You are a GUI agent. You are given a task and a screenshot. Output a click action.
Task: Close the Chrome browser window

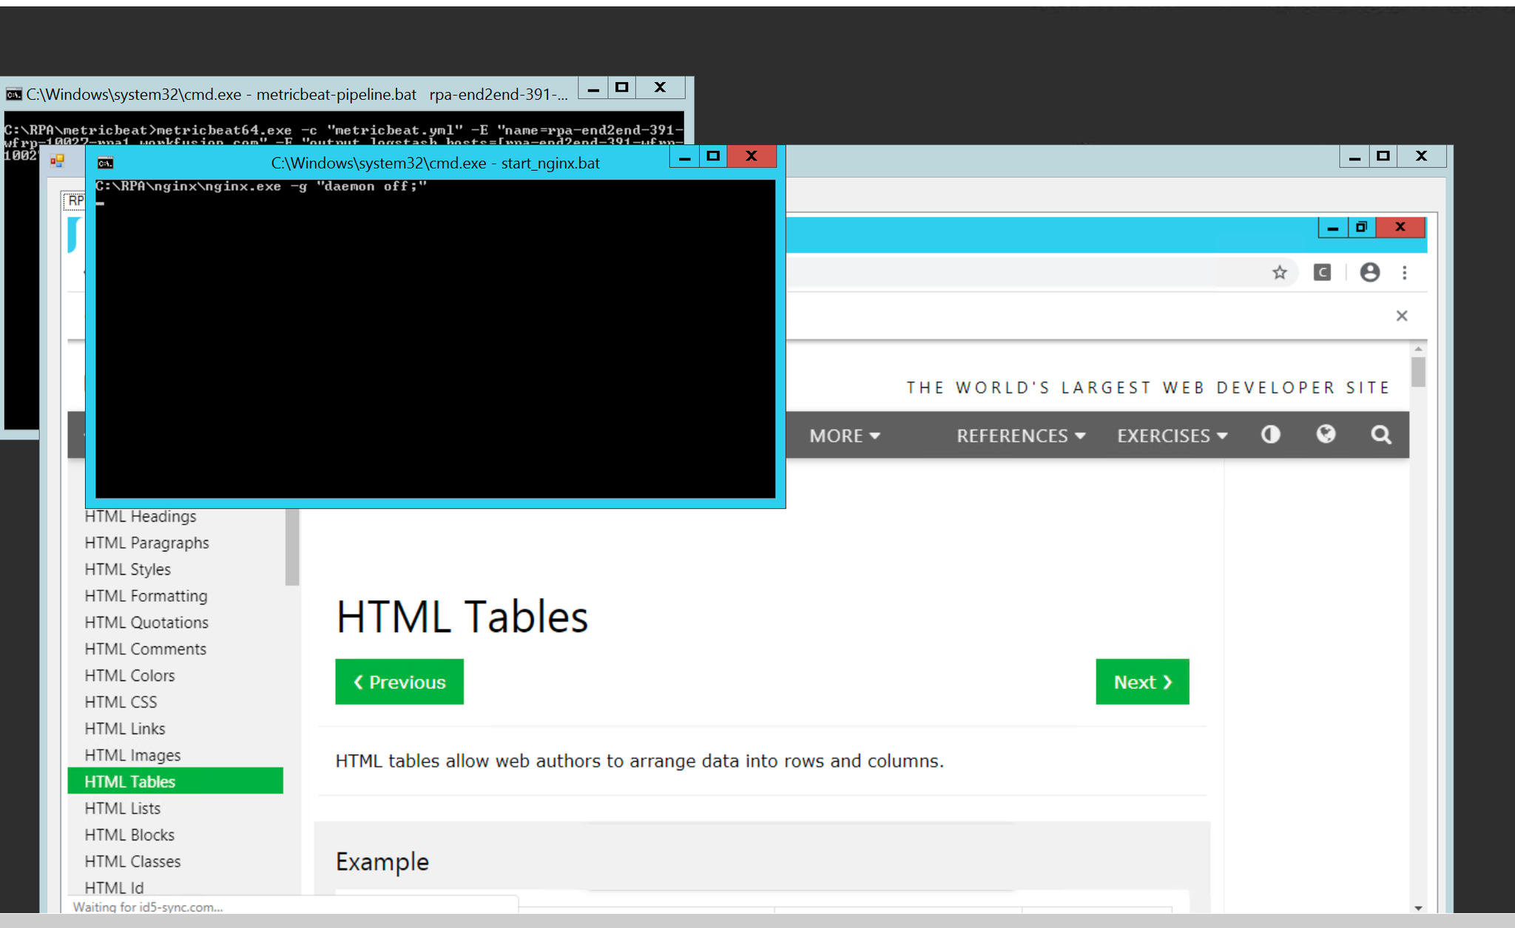pyautogui.click(x=1400, y=227)
